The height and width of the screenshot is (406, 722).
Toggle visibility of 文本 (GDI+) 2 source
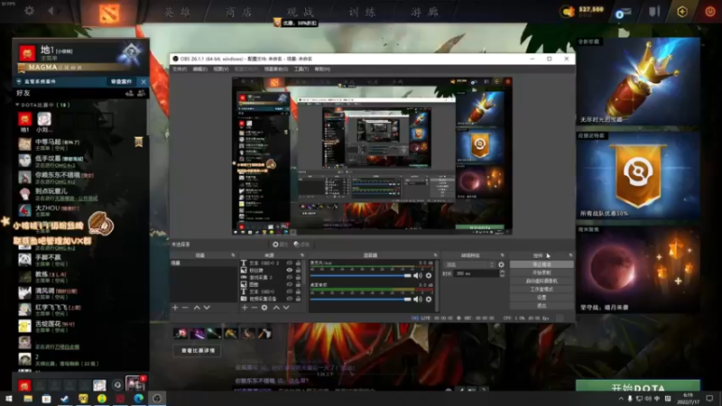click(290, 263)
